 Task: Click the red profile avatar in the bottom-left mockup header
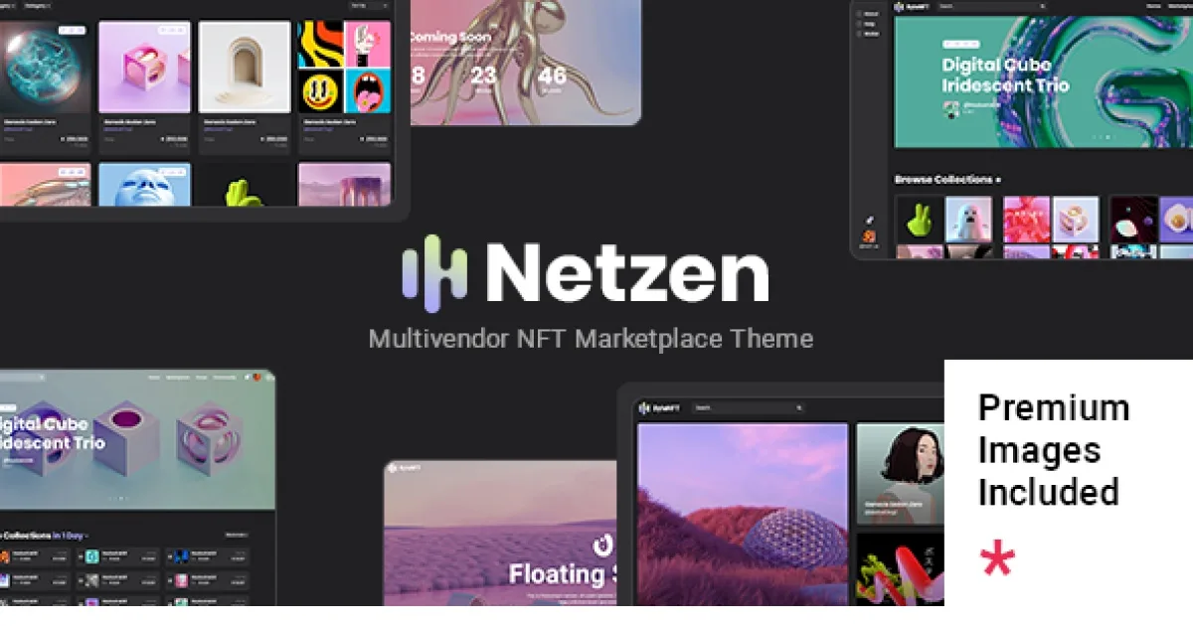[x=258, y=378]
